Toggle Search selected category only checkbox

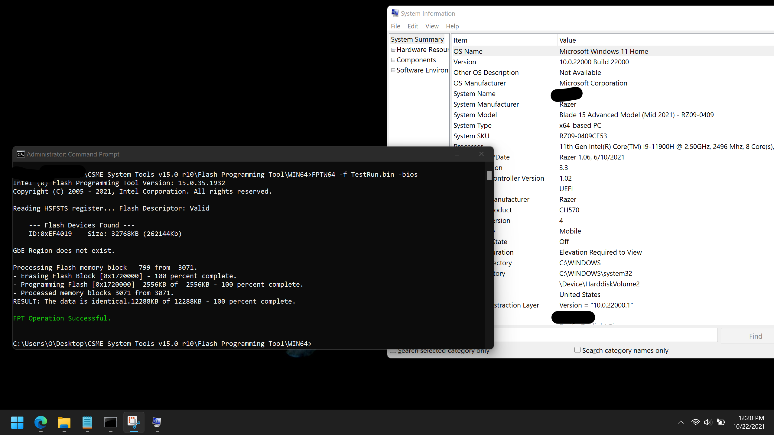tap(393, 350)
